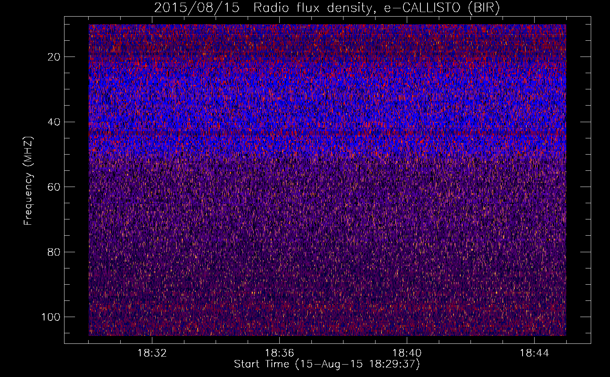The height and width of the screenshot is (377, 610).
Task: Click the frequency tick label 20
Action: [x=54, y=57]
